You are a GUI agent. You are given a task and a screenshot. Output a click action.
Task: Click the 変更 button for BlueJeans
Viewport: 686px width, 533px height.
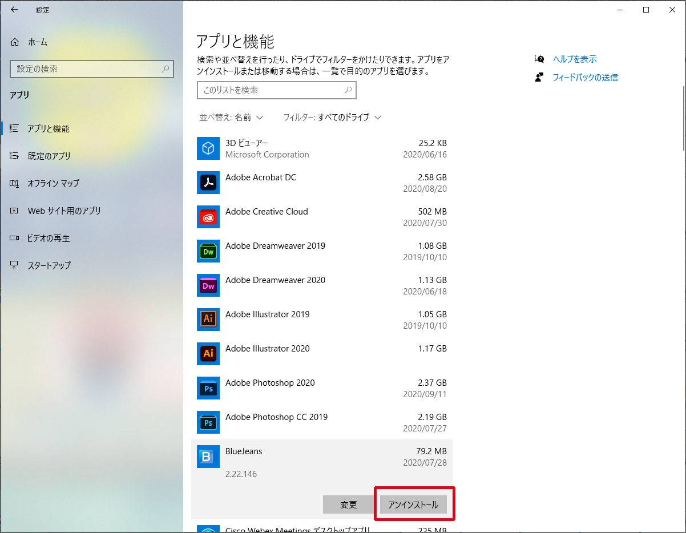[349, 504]
